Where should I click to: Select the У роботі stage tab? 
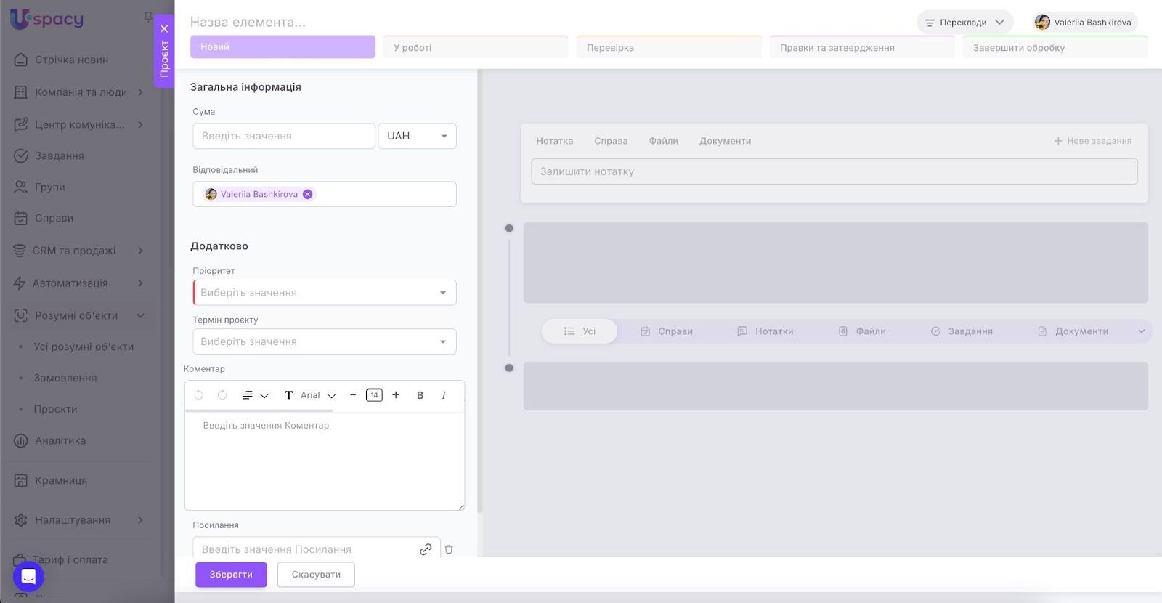[x=476, y=47]
